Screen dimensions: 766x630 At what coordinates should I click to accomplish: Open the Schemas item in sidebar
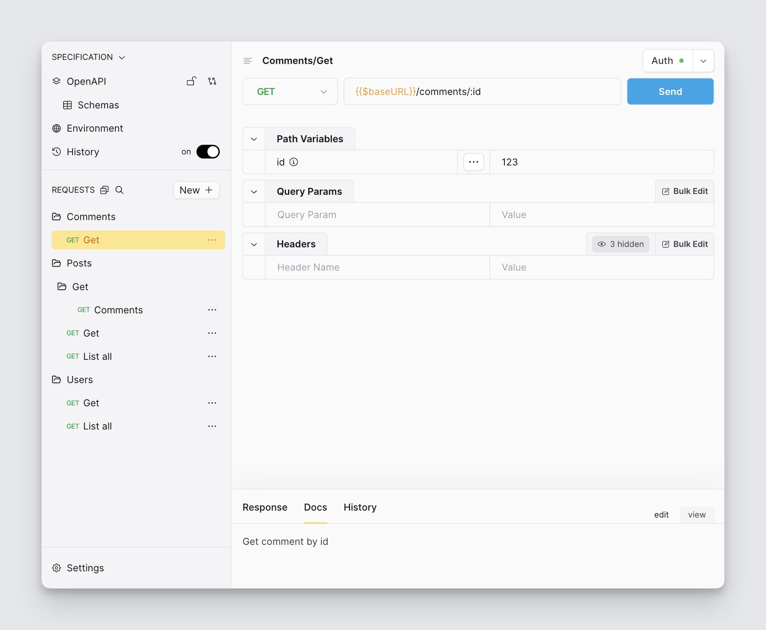tap(98, 105)
